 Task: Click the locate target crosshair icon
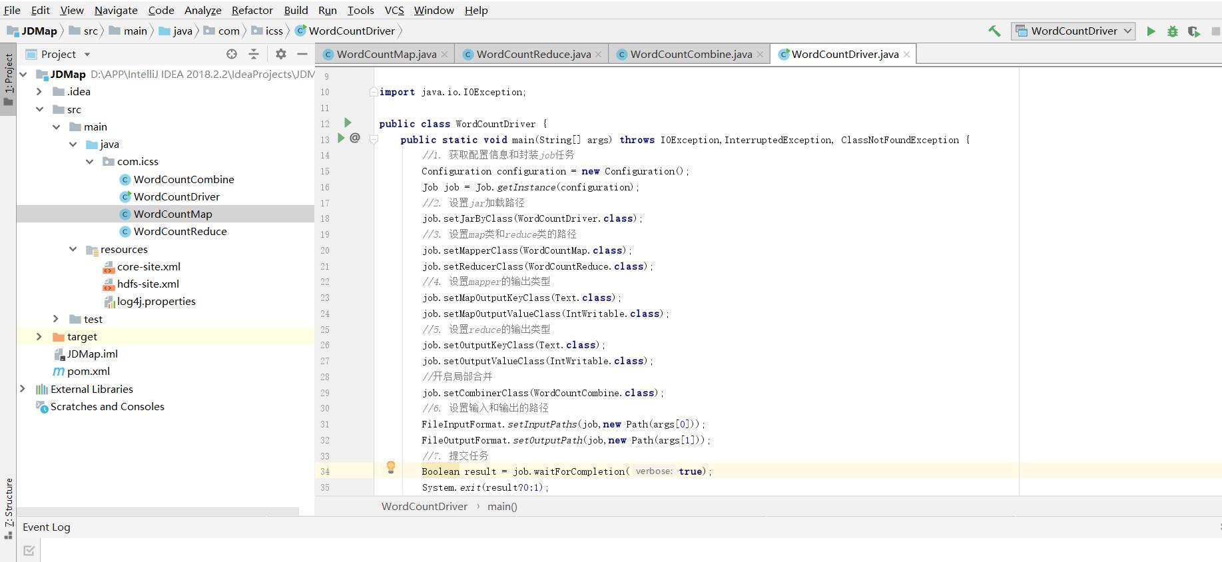(x=231, y=54)
